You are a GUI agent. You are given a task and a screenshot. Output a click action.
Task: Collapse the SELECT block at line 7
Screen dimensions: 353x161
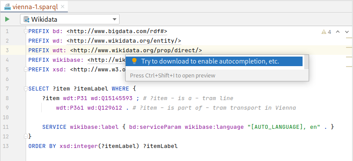[26, 89]
